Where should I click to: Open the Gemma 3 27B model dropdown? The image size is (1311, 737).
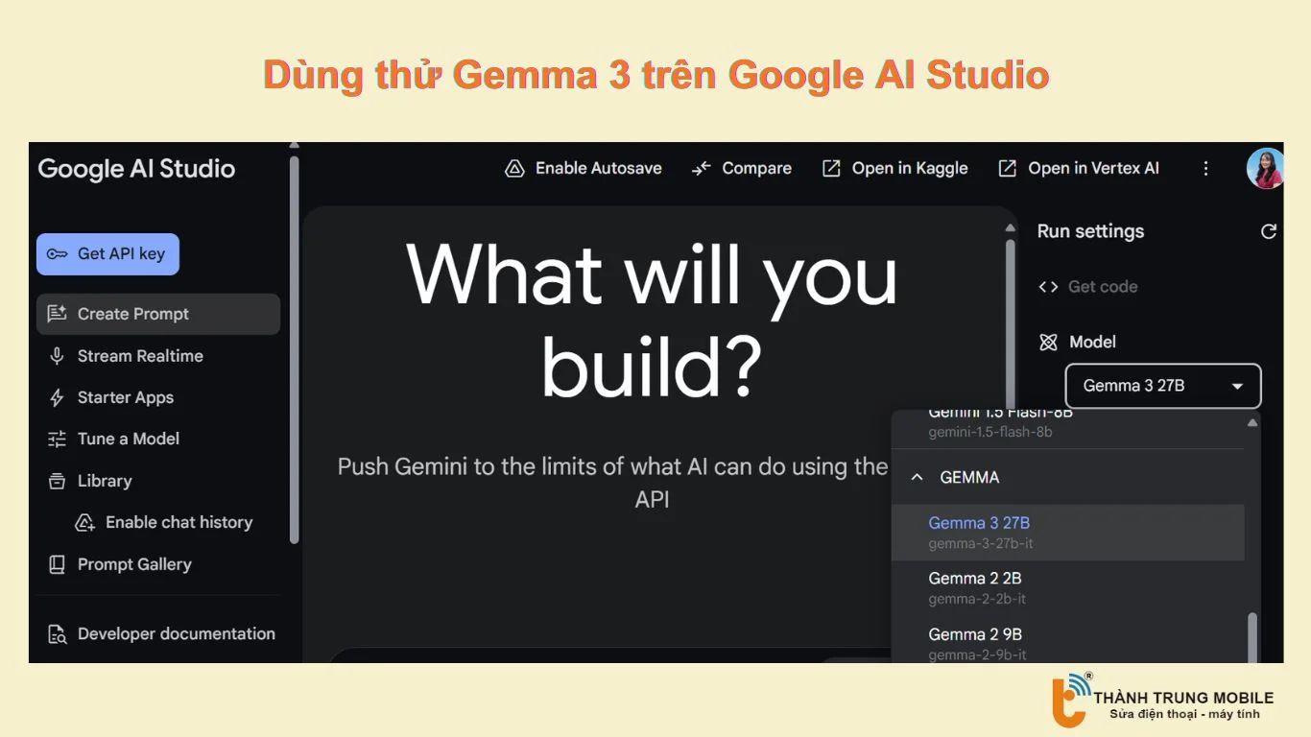point(1162,386)
